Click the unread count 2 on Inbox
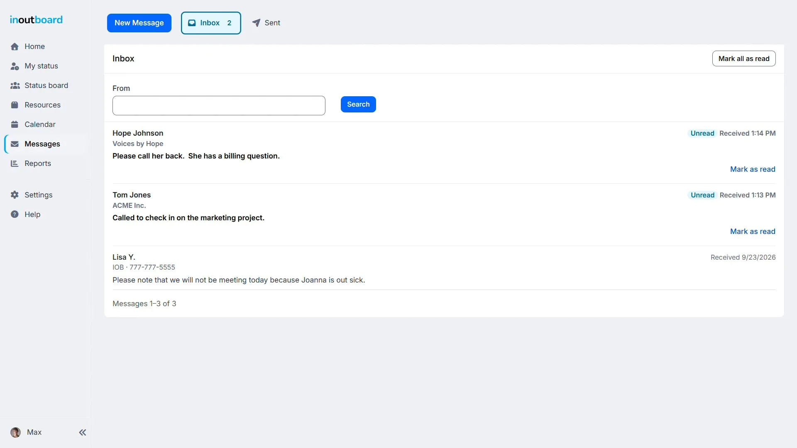Viewport: 797px width, 448px height. tap(229, 23)
